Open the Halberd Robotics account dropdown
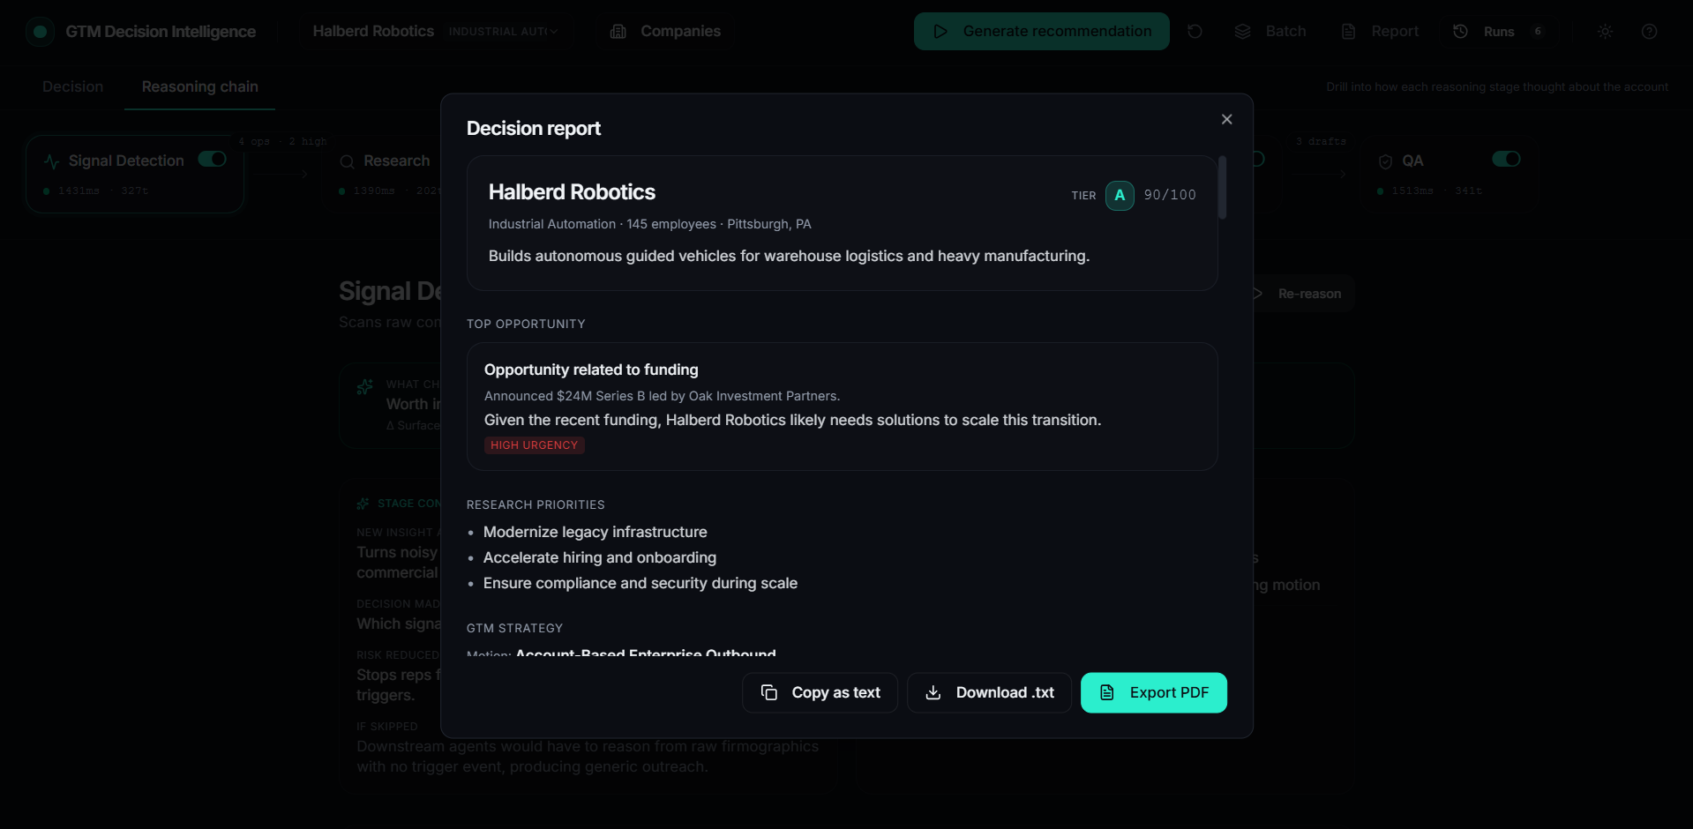 tap(435, 32)
